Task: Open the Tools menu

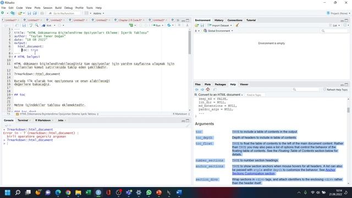Action: [x=89, y=8]
